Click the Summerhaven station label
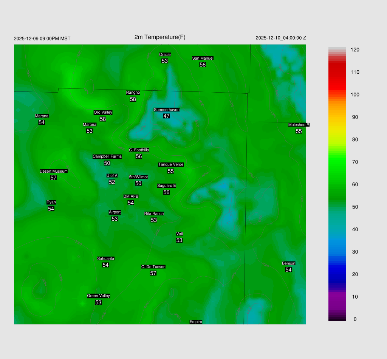Viewport: 387px width, 359px height. 166,110
